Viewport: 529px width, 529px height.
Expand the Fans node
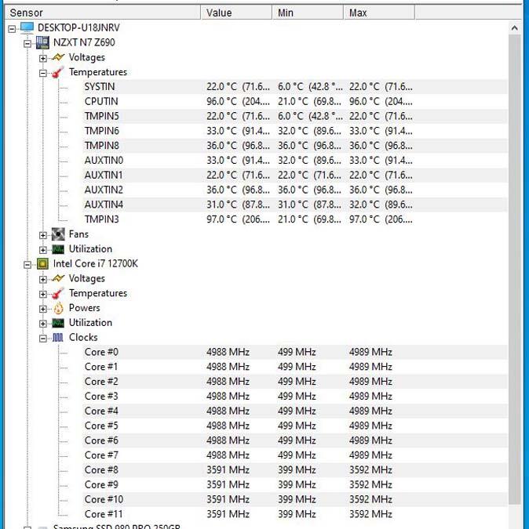tap(43, 235)
